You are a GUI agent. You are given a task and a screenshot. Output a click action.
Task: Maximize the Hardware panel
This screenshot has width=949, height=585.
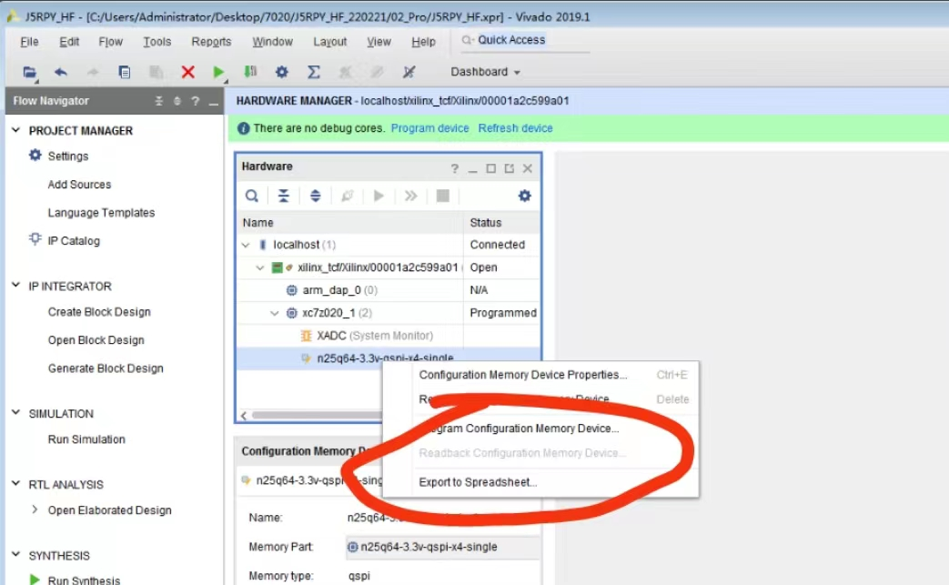pos(490,169)
